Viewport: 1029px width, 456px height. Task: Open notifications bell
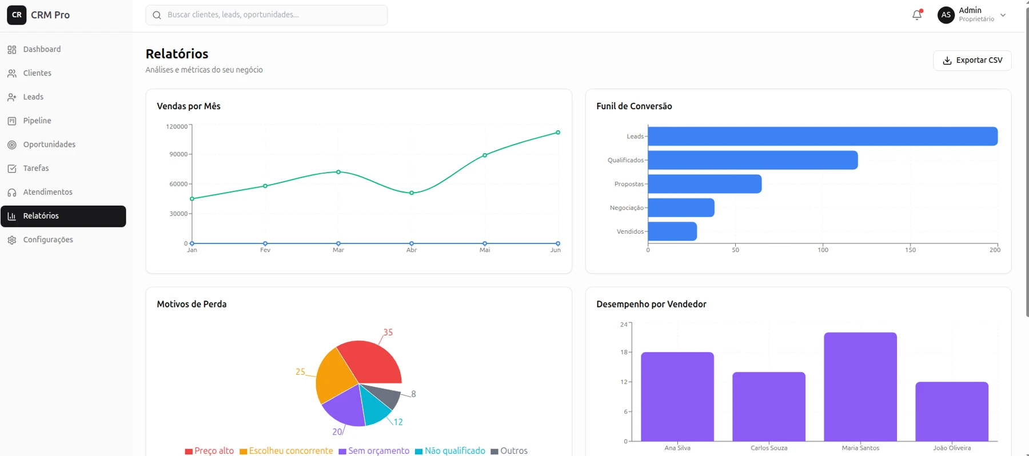coord(917,15)
